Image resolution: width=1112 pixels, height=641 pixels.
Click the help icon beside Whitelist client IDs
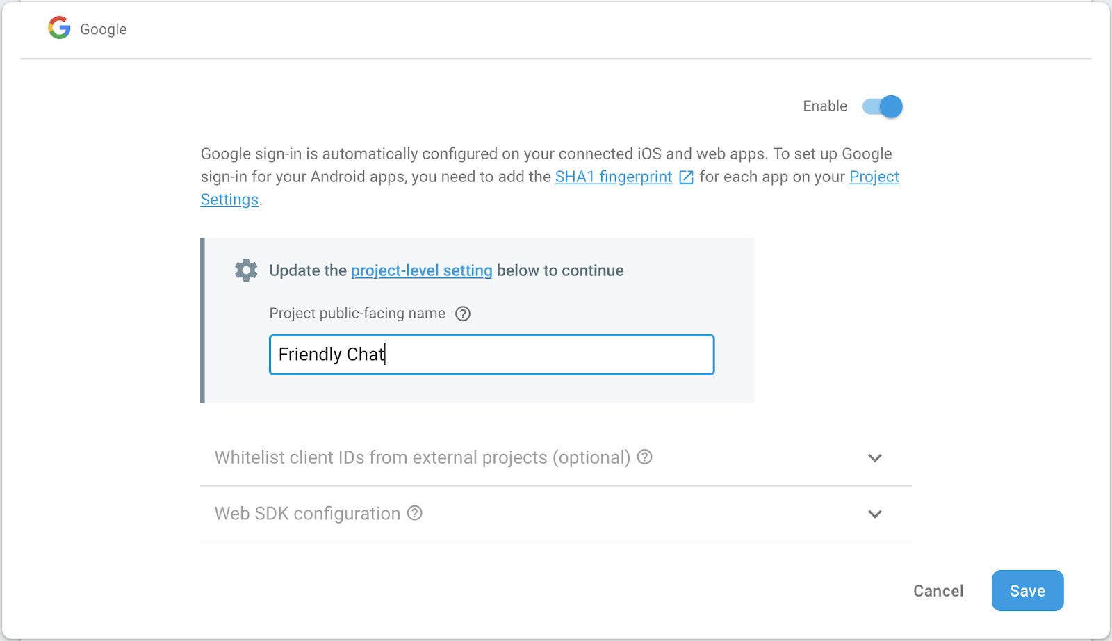[645, 457]
